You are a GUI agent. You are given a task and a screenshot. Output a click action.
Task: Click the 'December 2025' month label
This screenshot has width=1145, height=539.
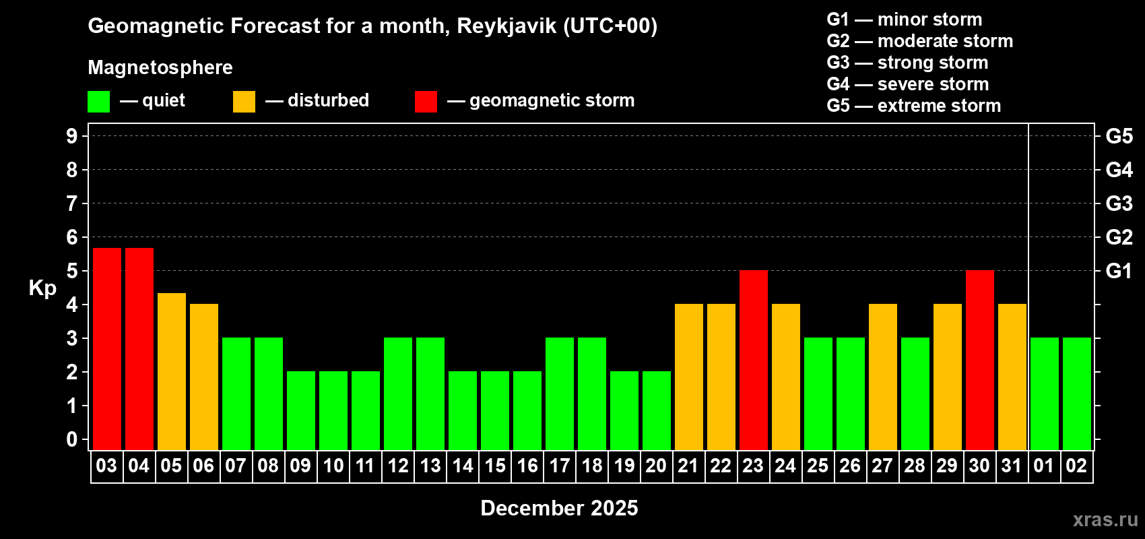click(x=559, y=508)
